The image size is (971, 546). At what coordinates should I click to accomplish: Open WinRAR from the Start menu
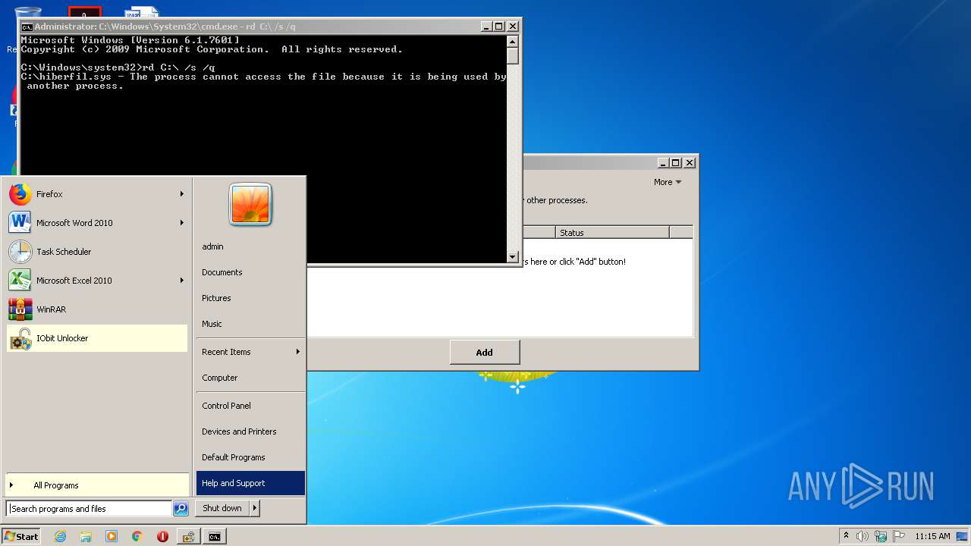[x=96, y=309]
